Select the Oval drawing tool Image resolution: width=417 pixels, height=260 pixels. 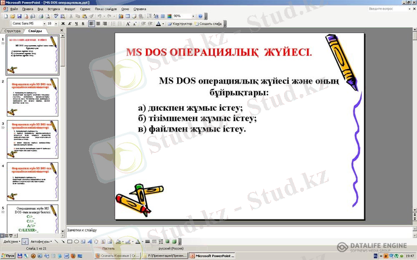coord(76,241)
